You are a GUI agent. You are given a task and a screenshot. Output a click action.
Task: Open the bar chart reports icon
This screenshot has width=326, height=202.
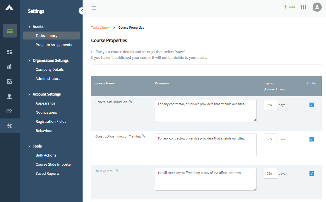point(9,67)
